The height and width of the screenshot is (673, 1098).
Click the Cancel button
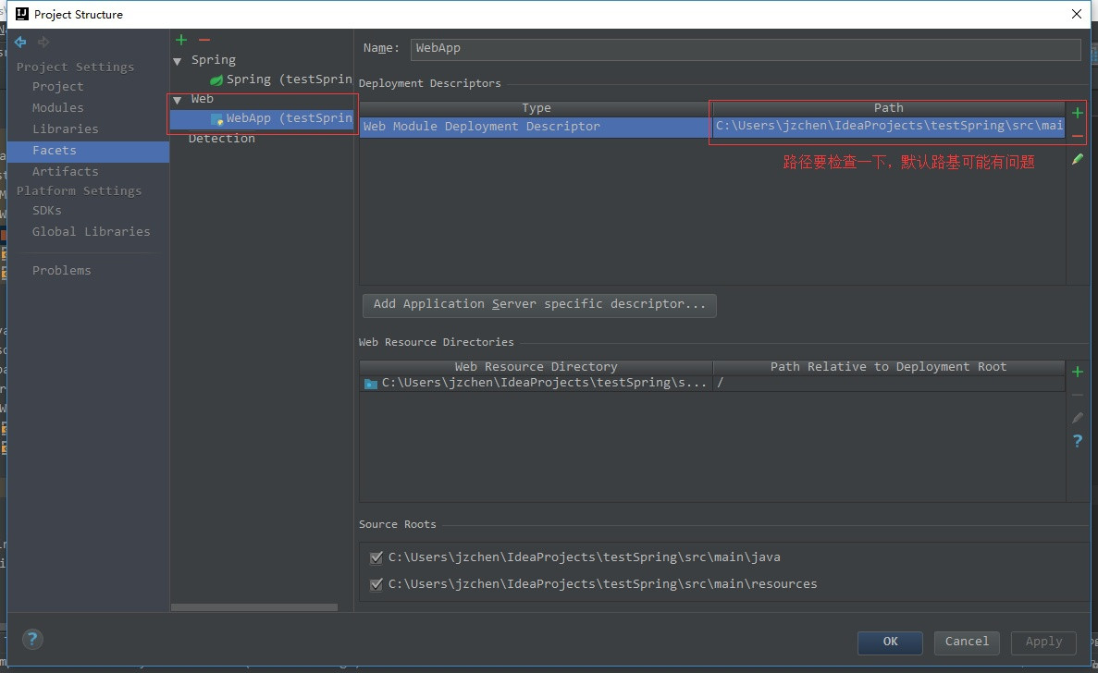[967, 642]
